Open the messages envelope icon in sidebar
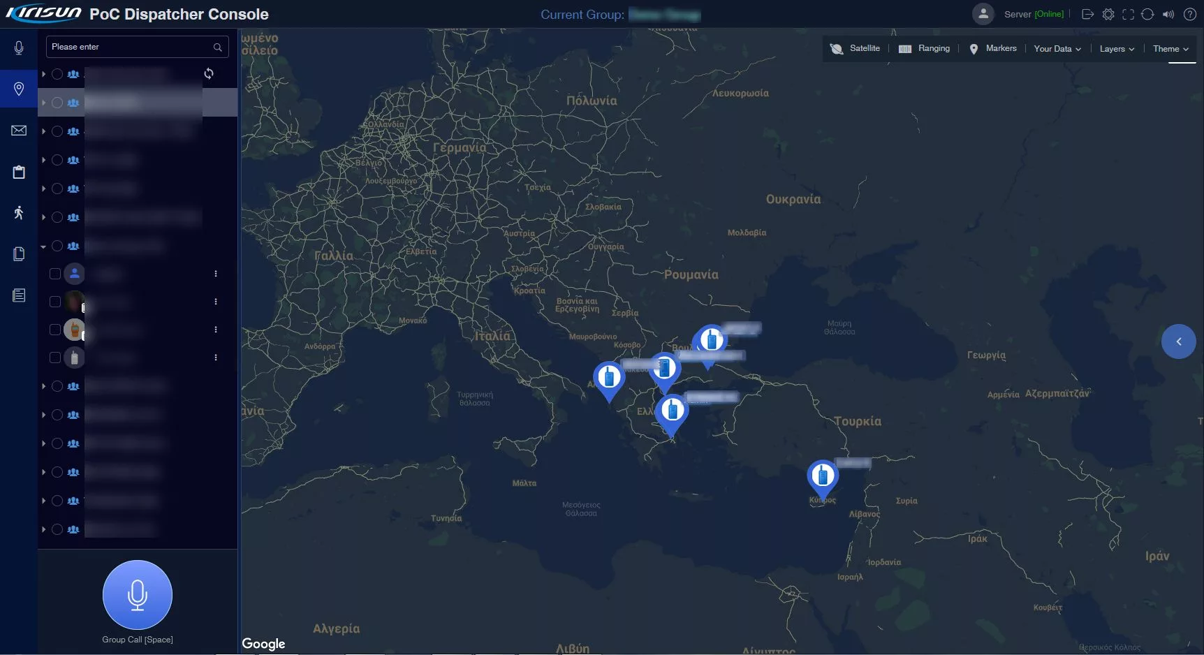Image resolution: width=1204 pixels, height=655 pixels. click(x=19, y=131)
